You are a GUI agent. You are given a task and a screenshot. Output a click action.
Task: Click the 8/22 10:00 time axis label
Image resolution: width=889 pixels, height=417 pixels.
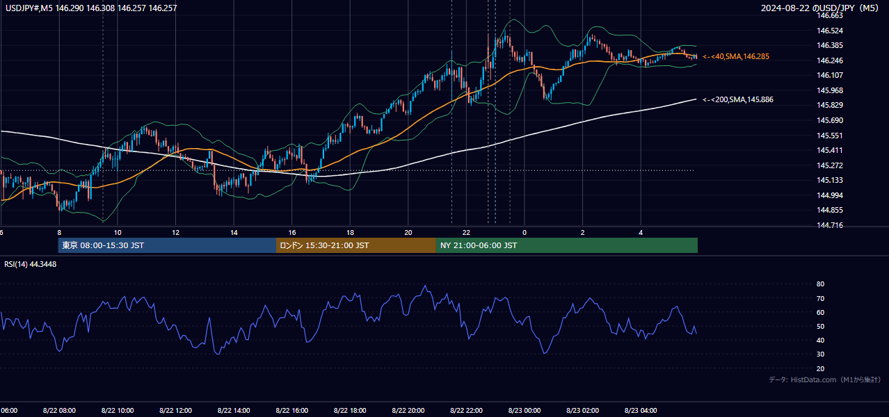pyautogui.click(x=118, y=411)
